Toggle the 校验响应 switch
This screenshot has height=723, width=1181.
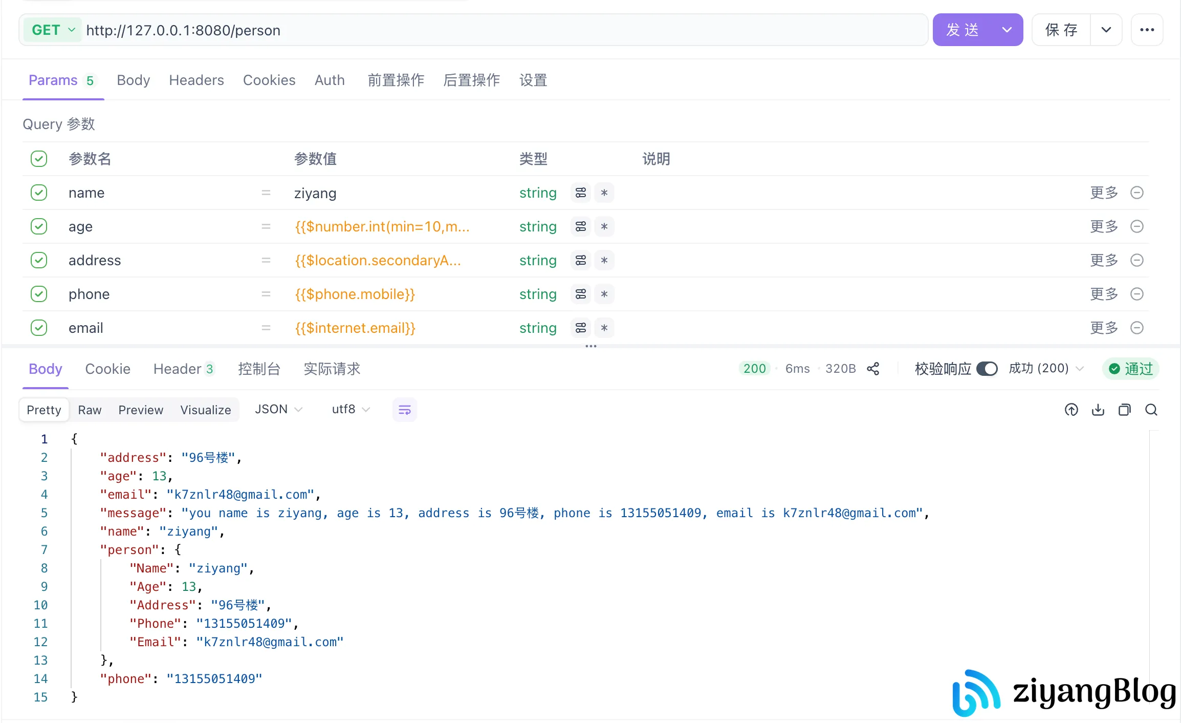pyautogui.click(x=987, y=369)
